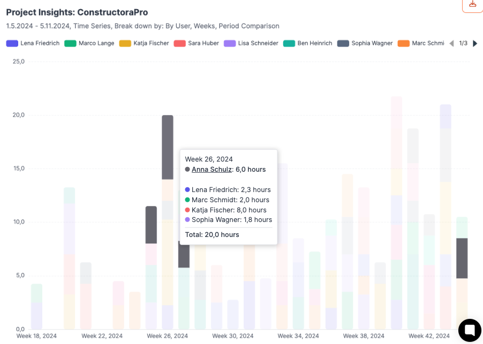Click the download chart icon
This screenshot has width=483, height=344.
(472, 4)
